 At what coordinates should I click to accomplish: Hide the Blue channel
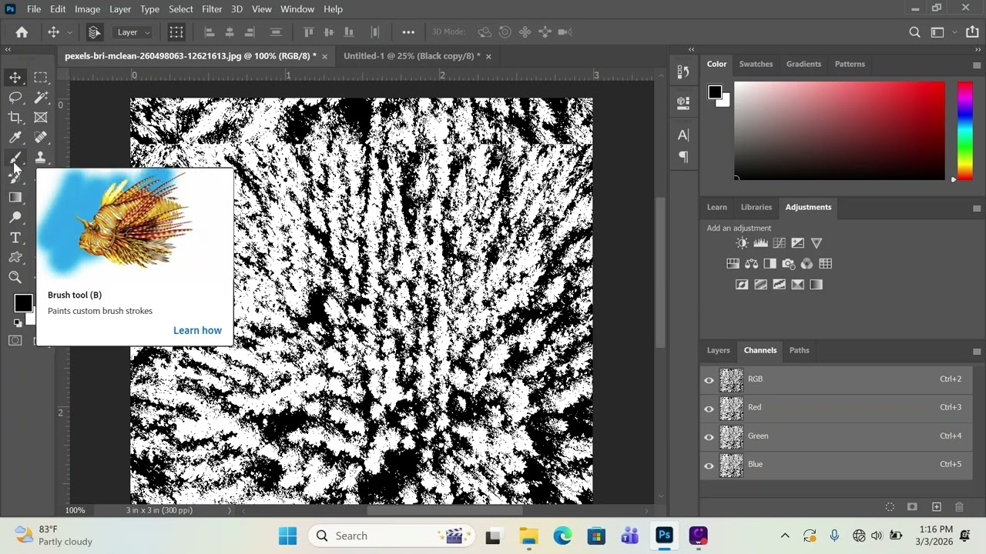pyautogui.click(x=709, y=465)
